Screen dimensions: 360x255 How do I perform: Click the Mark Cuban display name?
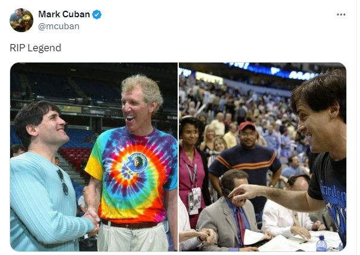click(64, 14)
